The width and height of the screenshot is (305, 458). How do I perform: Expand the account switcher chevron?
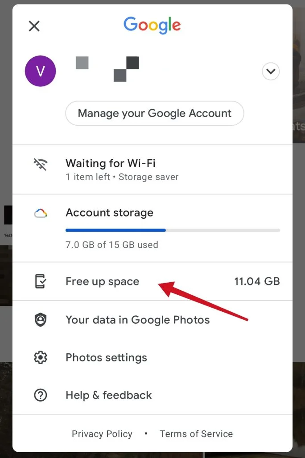click(271, 71)
